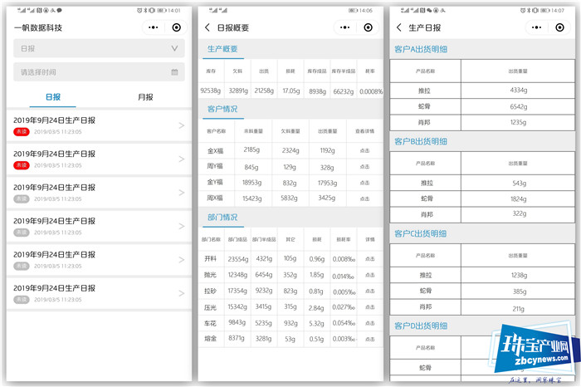Click the 一帆数据科技 page title

(x=38, y=27)
